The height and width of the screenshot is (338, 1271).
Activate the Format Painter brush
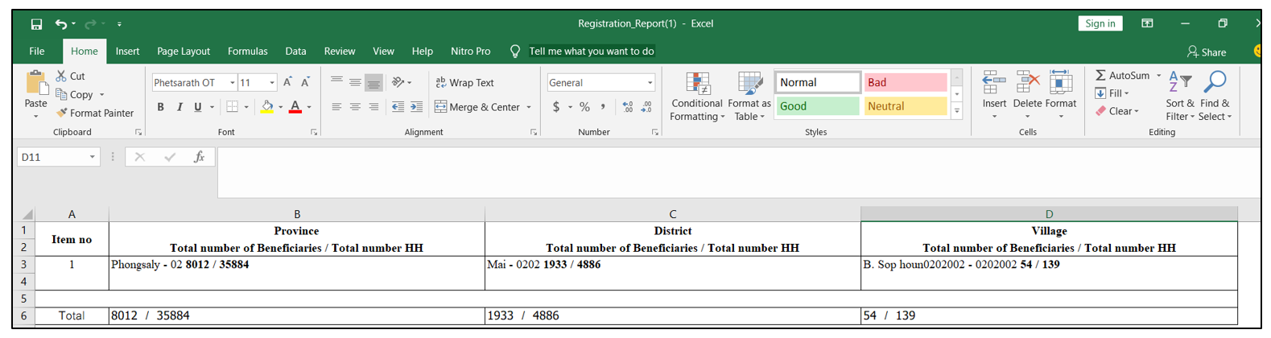(x=61, y=113)
